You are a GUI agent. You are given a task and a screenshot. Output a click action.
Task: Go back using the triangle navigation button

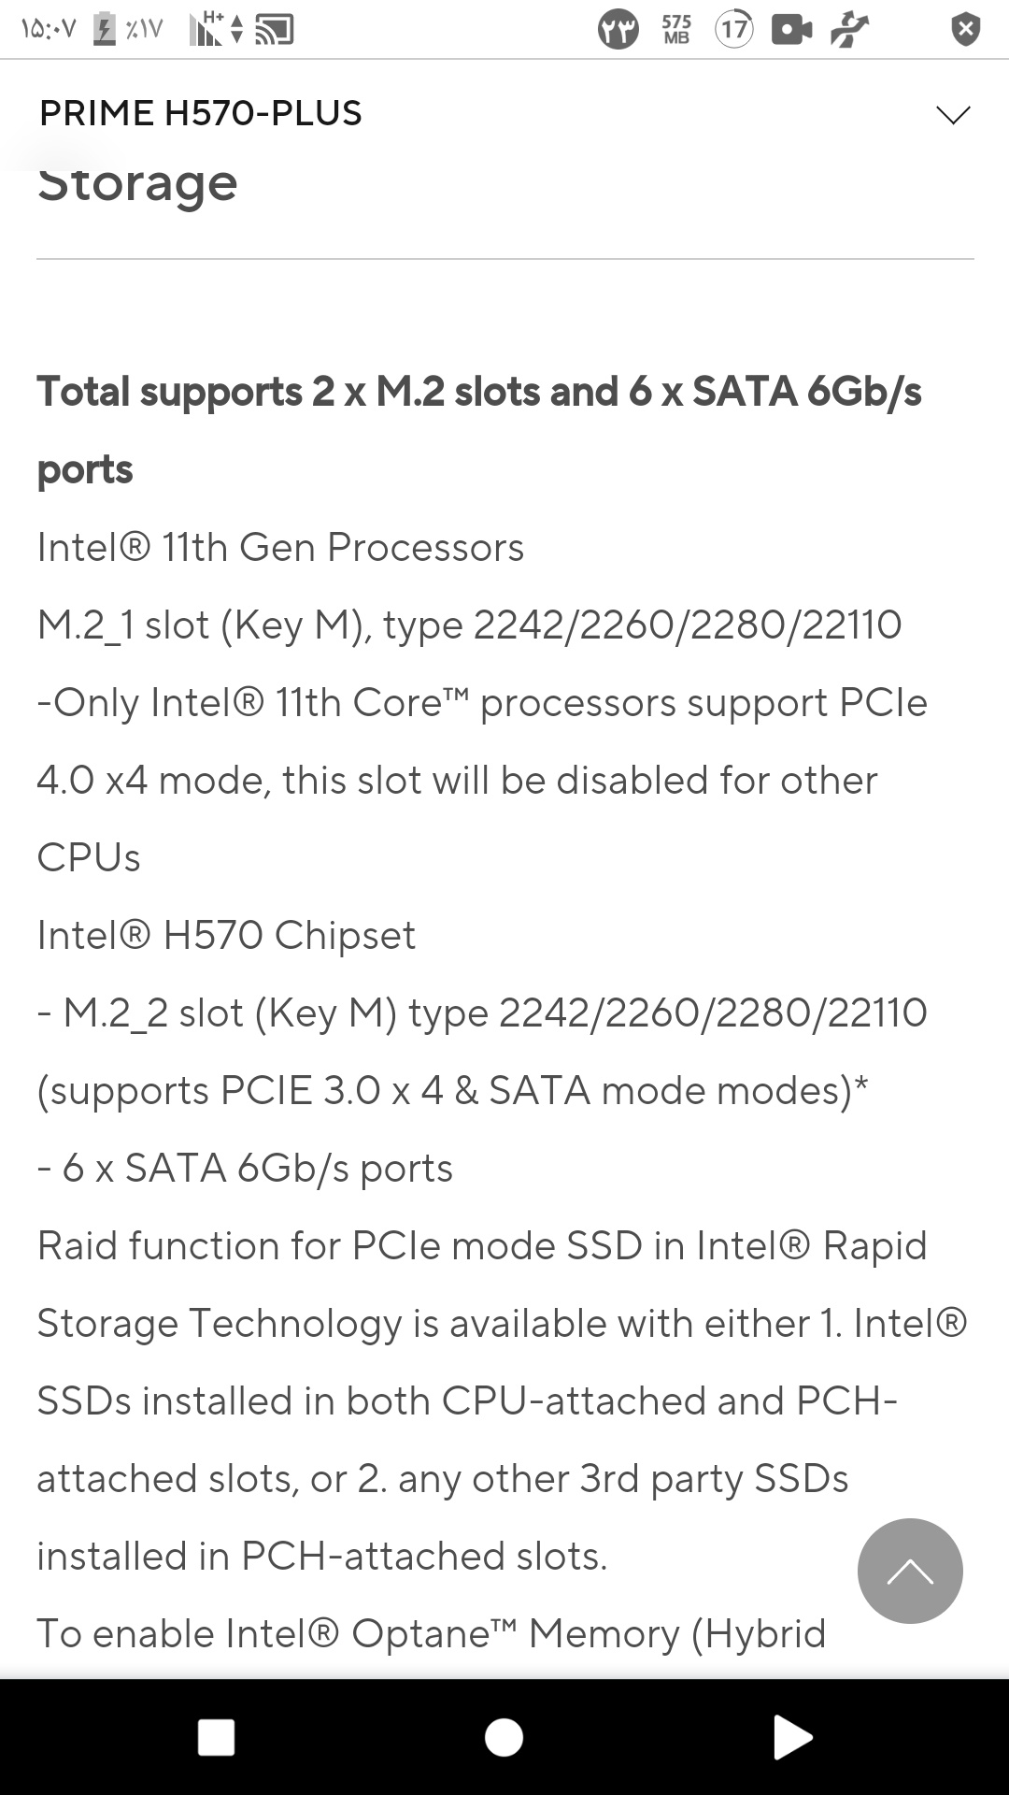(792, 1737)
